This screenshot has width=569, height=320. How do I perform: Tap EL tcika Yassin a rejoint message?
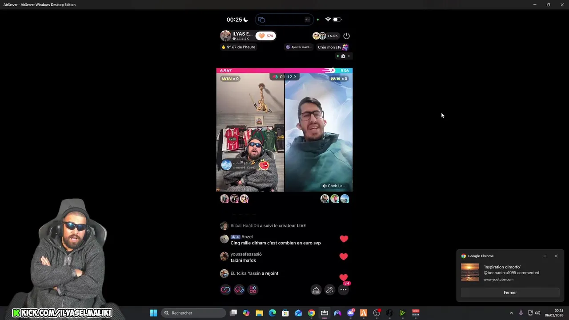[x=249, y=273]
